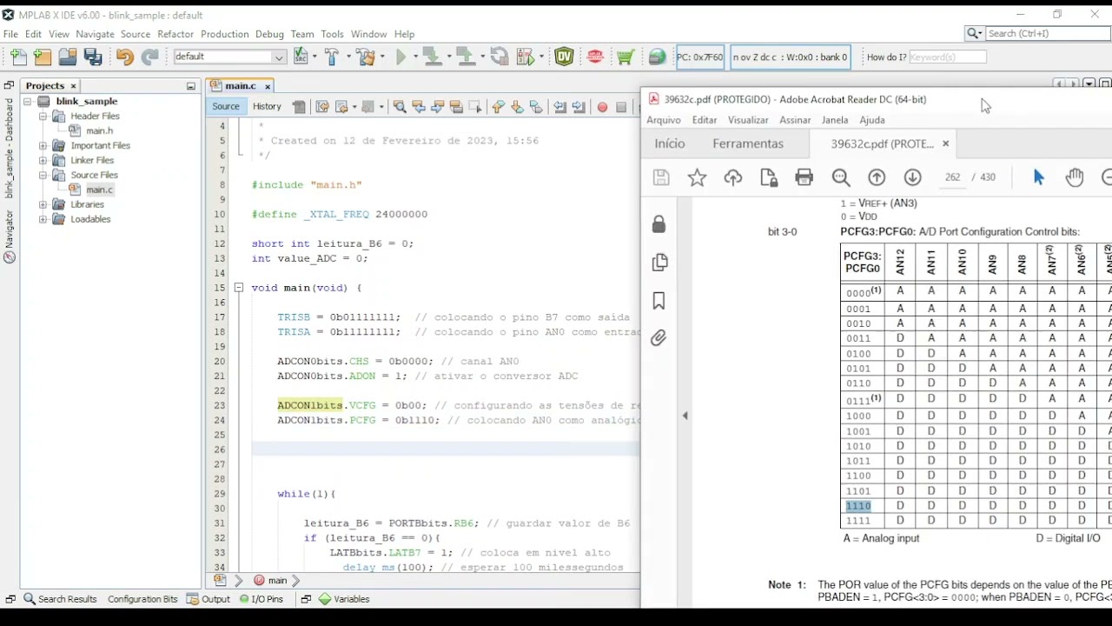This screenshot has width=1112, height=626.
Task: Go to next PDF page with down arrow
Action: pos(912,177)
